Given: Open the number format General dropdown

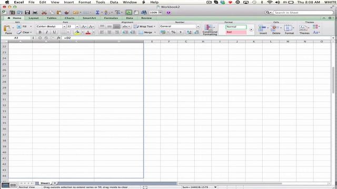Looking at the screenshot, I should [198, 26].
